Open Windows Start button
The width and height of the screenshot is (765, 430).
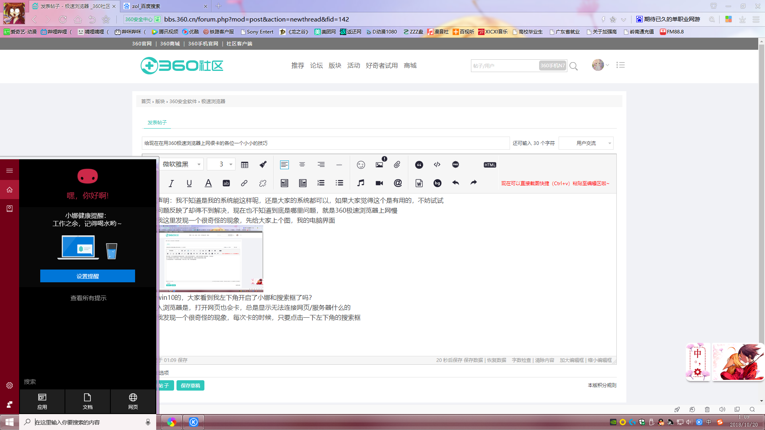point(10,422)
